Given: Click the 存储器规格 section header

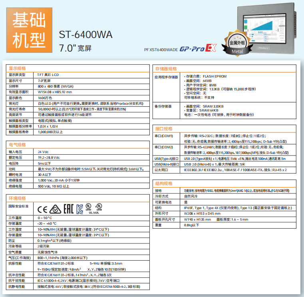Looking at the screenshot, I should (x=166, y=69).
